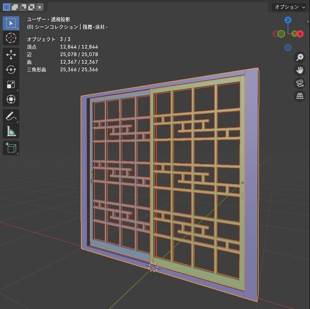The height and width of the screenshot is (309, 310).
Task: Toggle perspective with the grid projection icon
Action: coord(299,96)
